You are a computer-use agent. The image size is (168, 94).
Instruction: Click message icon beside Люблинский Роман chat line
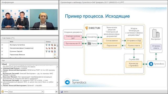pyautogui.click(x=2, y=68)
